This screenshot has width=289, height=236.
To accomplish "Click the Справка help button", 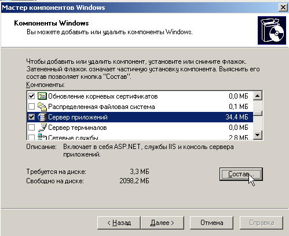I will coord(261,223).
